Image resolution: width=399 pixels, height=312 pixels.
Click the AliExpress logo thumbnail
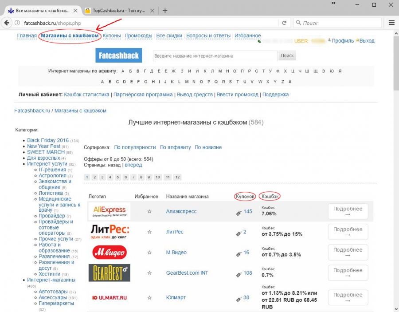pos(110,211)
